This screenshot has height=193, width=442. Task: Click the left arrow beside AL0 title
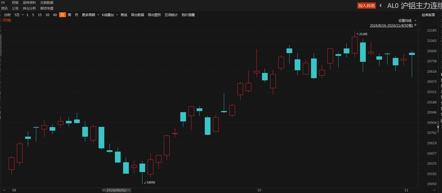tap(380, 5)
